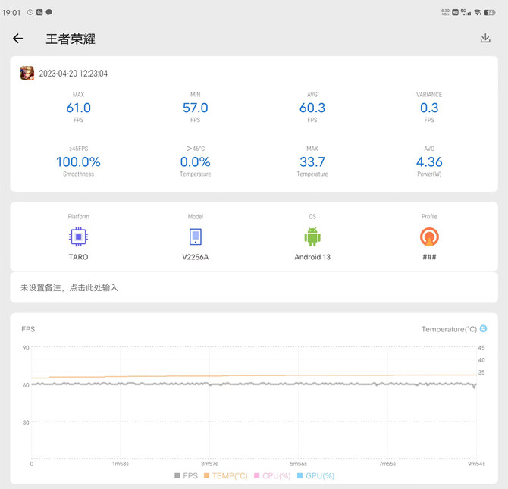
Task: Tap the orange TEMP legend color square
Action: (207, 475)
